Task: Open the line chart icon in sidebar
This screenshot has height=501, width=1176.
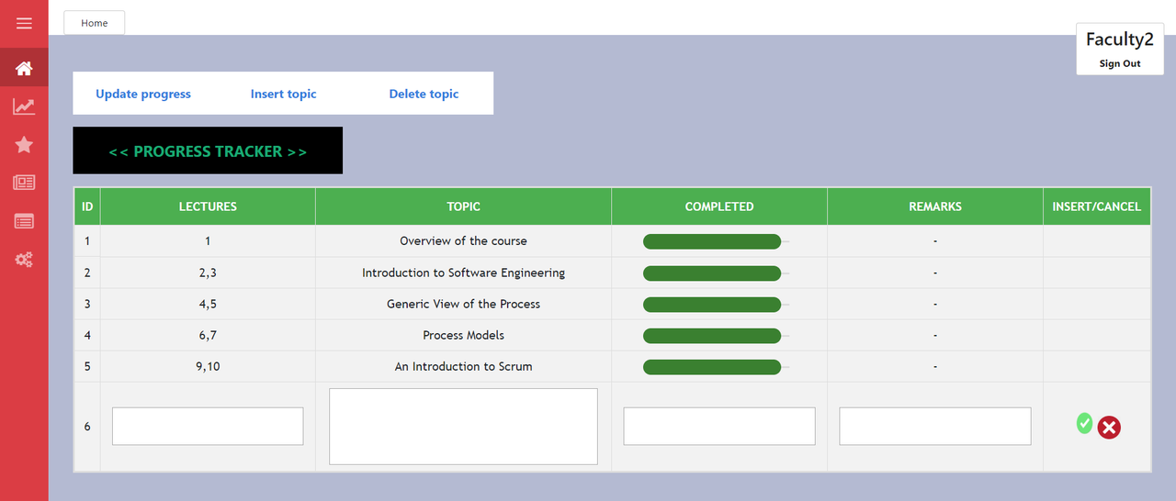Action: 24,106
